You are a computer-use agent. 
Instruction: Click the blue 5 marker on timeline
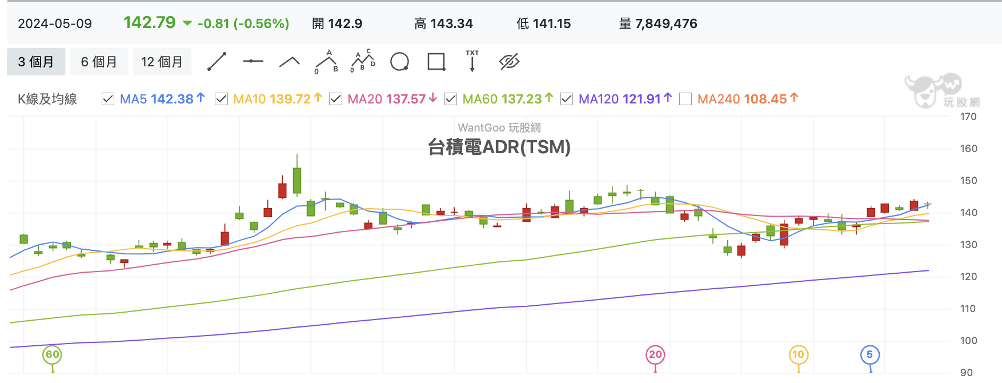pos(869,354)
